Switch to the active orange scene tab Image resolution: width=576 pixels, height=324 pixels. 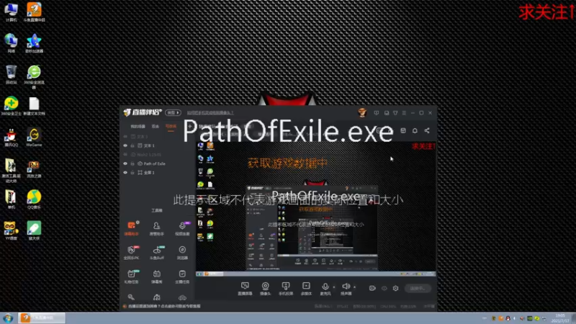(x=171, y=127)
